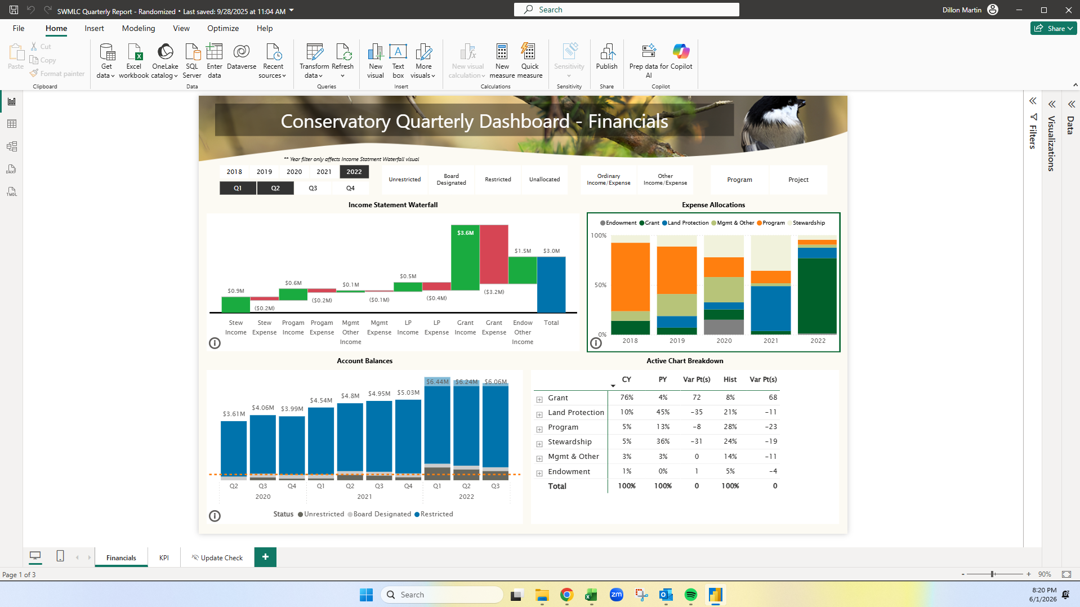Image resolution: width=1080 pixels, height=607 pixels.
Task: Click info icon on Account Balances chart
Action: pyautogui.click(x=215, y=516)
